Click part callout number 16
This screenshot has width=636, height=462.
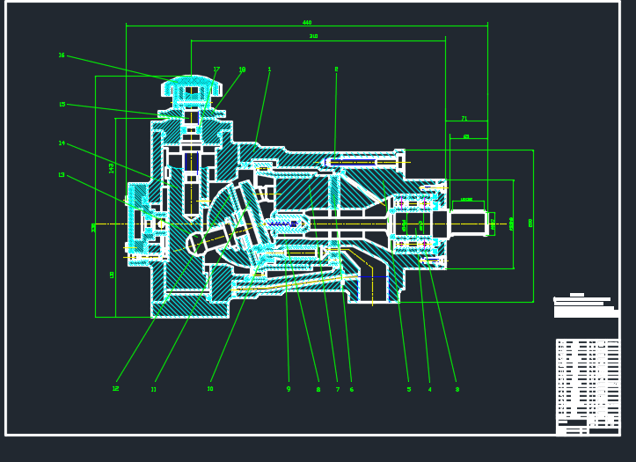tap(62, 55)
